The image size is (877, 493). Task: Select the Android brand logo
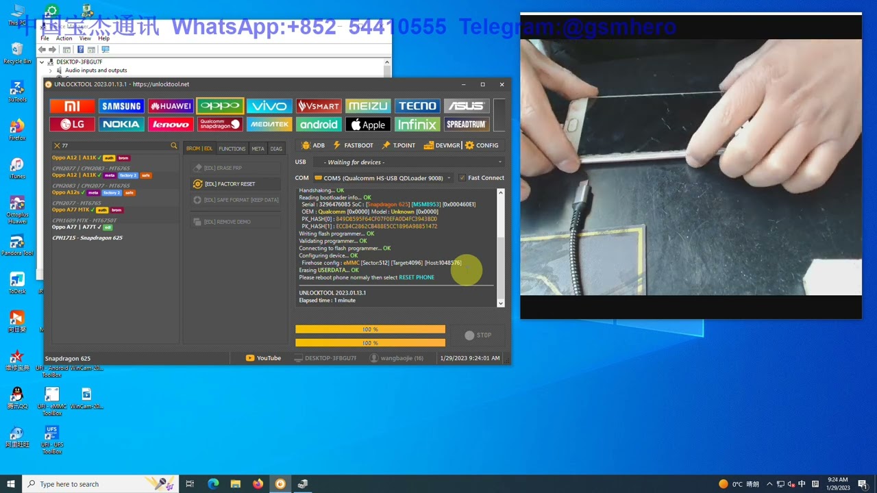[319, 125]
